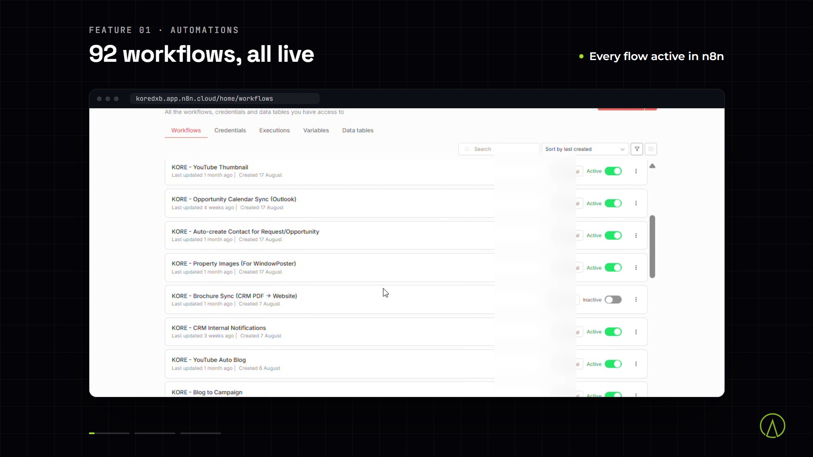Switch off CRM Internal Notifications workflow
Screen dimensions: 813x457
point(613,332)
